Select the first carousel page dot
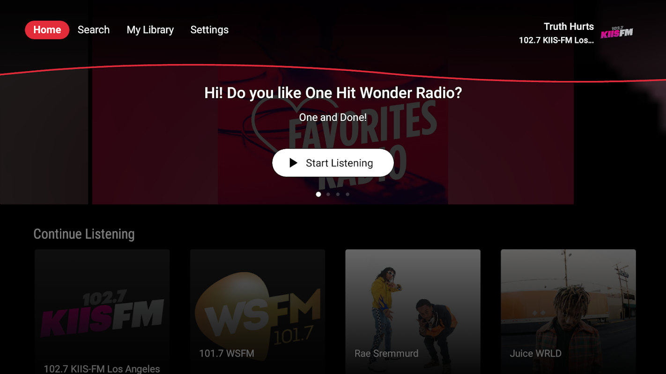Image resolution: width=666 pixels, height=374 pixels. [318, 194]
